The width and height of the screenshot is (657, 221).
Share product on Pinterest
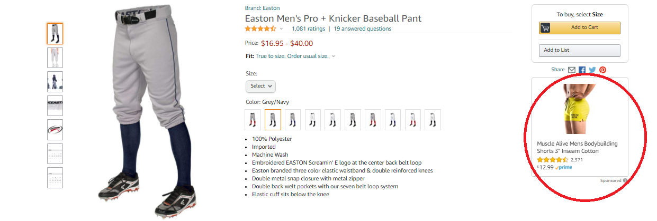(602, 70)
